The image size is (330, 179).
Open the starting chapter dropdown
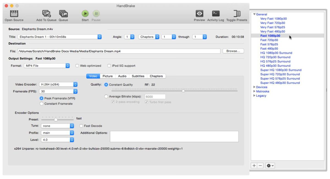(x=169, y=37)
